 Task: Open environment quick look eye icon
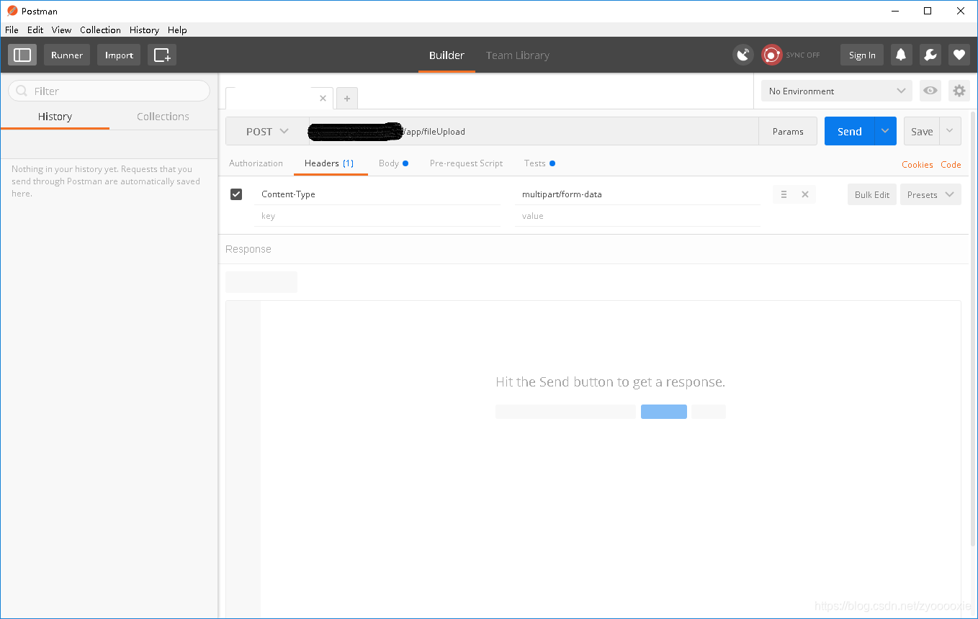(x=930, y=91)
